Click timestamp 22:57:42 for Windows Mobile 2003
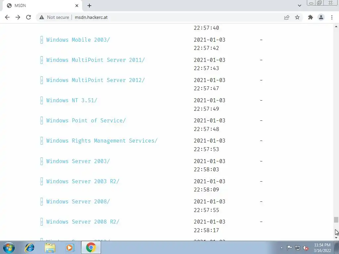Screen dimensions: 339x254 (x=206, y=48)
